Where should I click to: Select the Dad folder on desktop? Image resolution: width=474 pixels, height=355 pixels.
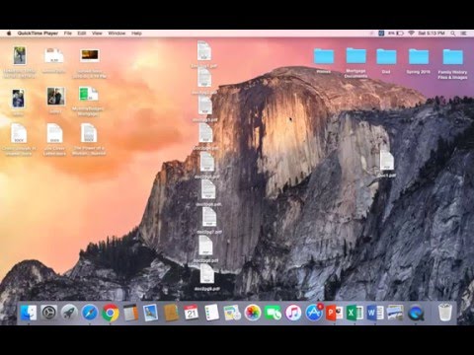[x=386, y=60]
